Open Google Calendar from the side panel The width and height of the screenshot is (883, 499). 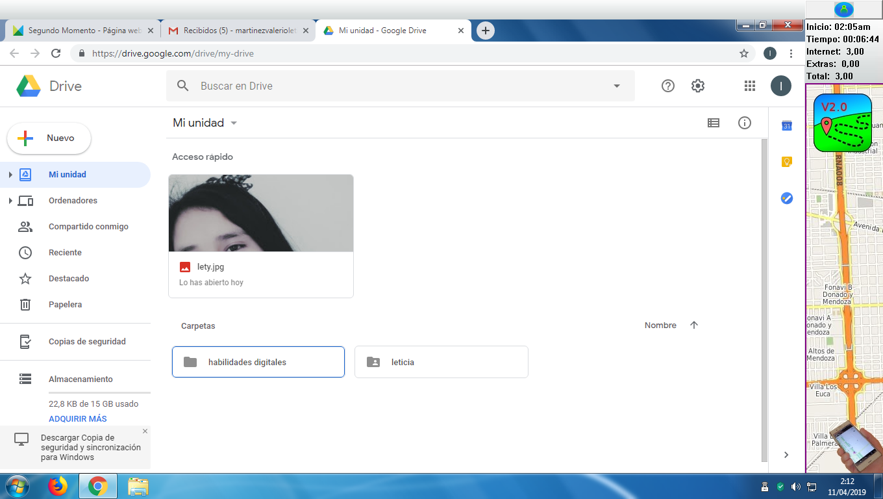(x=786, y=125)
